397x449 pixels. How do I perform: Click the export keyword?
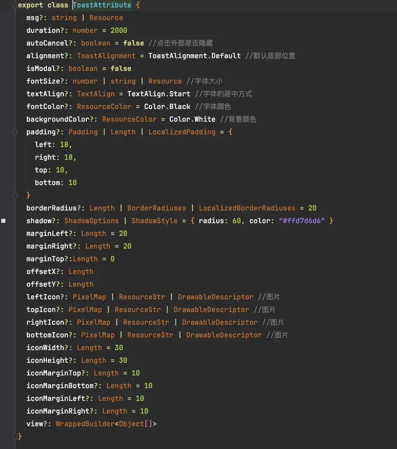pos(30,5)
